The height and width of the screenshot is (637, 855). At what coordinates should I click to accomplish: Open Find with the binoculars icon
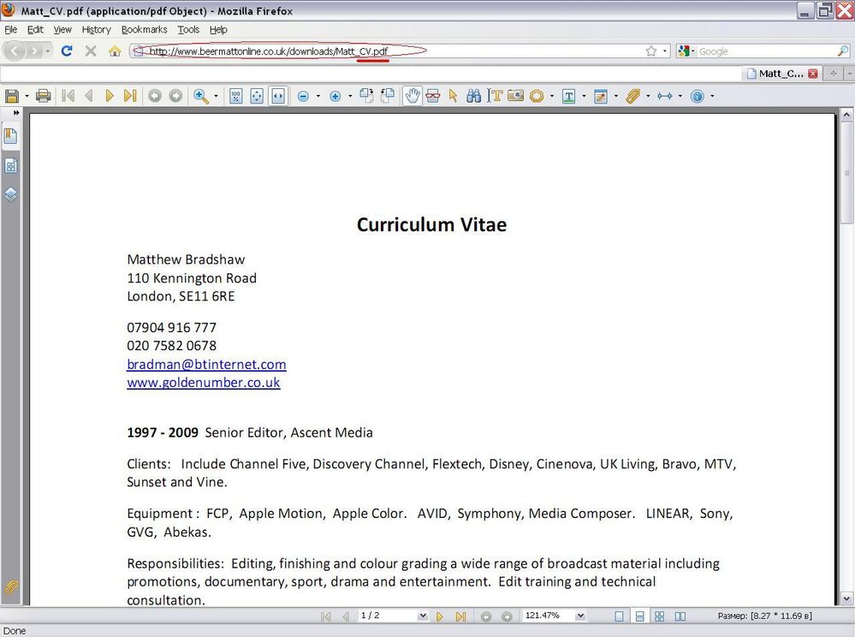(473, 96)
